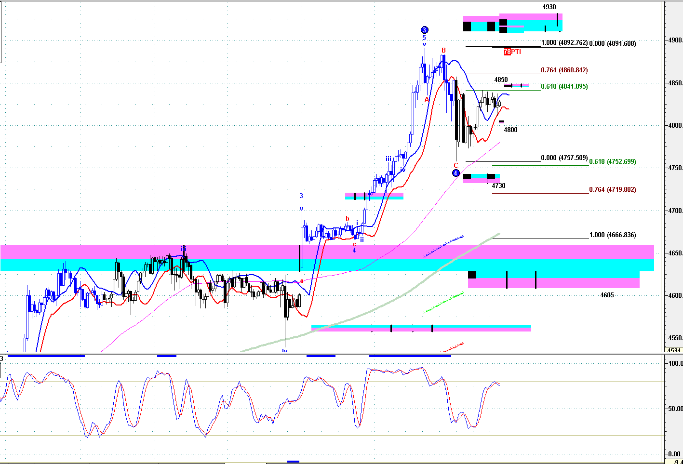Click the 4930 target label
Screen dimensions: 683x464
549,7
